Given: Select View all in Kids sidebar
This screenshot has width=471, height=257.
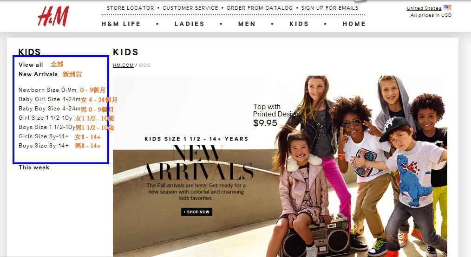Looking at the screenshot, I should pos(31,65).
